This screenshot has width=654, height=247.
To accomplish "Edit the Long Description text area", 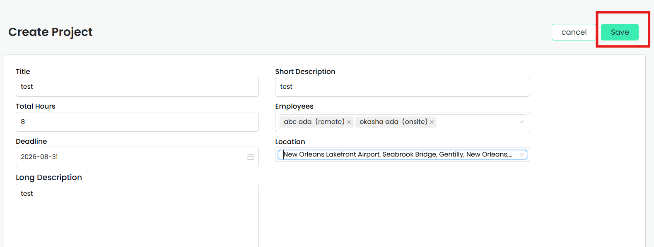I will point(137,216).
